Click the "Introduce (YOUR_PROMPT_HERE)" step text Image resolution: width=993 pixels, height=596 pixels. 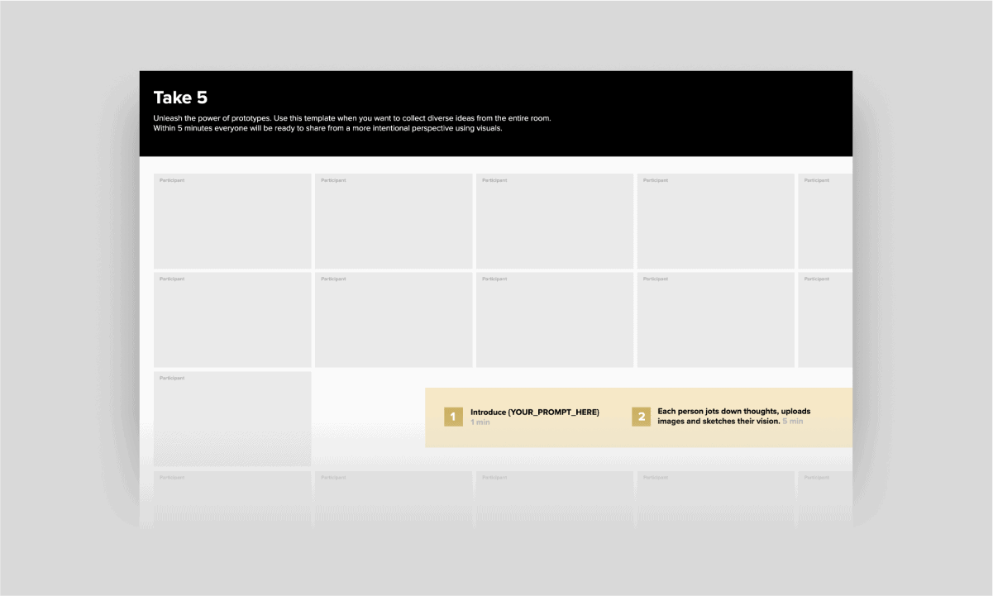tap(534, 412)
